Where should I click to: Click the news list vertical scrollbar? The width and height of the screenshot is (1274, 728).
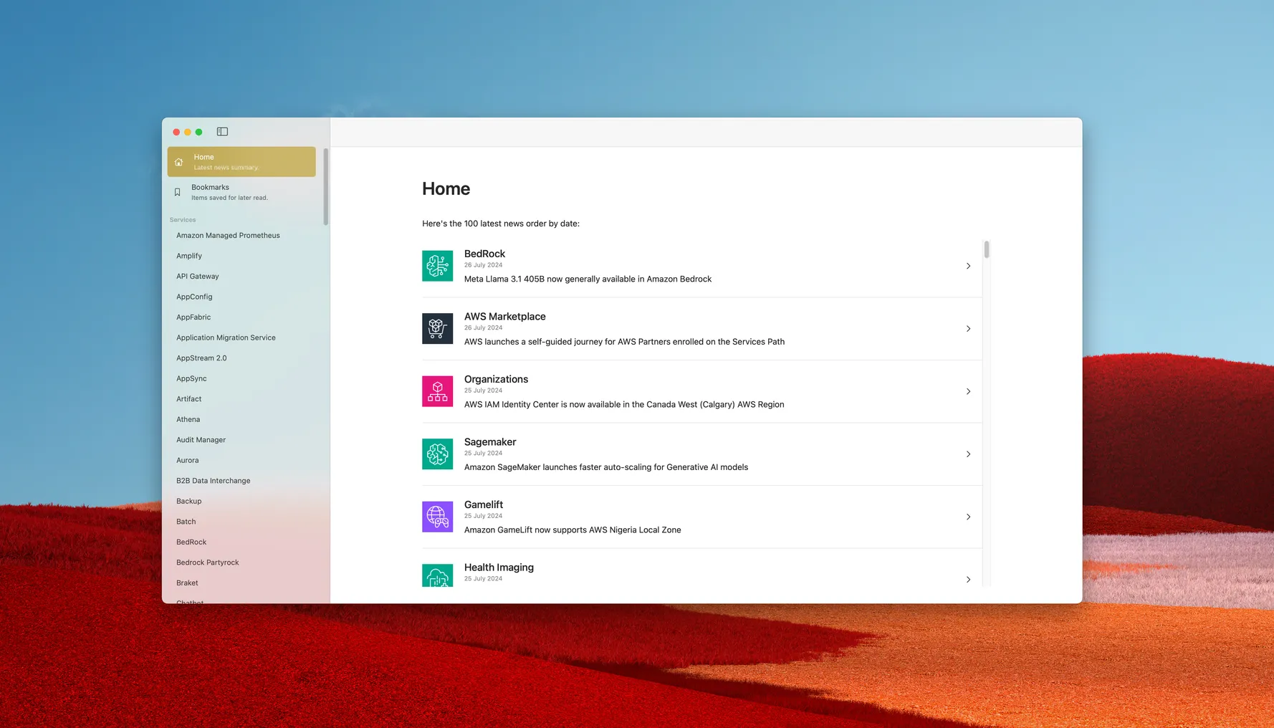click(987, 249)
